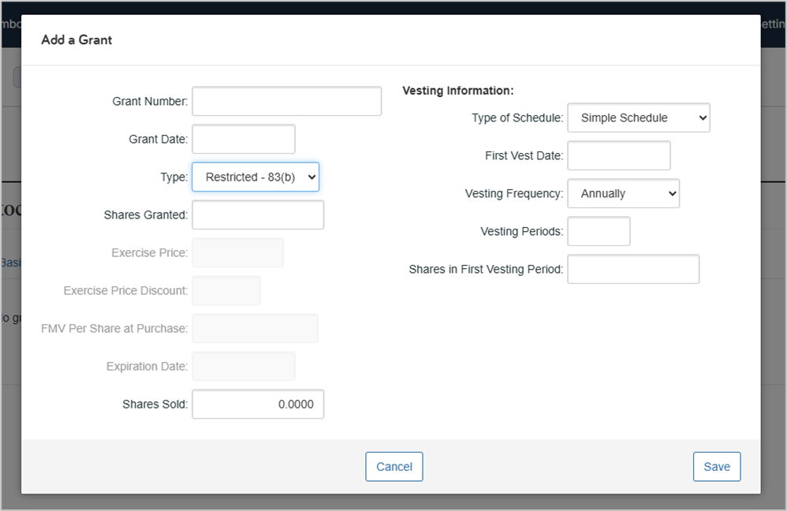Click the Vesting Information heading
Screen dimensions: 787x511
click(x=457, y=91)
